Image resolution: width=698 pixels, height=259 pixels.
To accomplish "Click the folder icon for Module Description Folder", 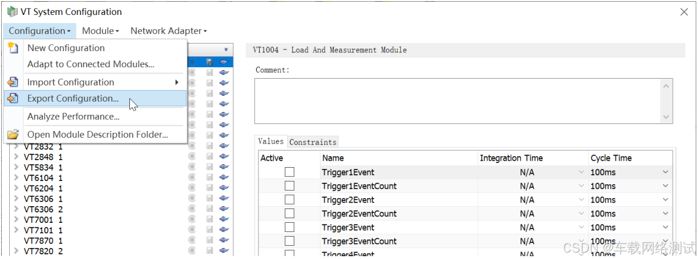I will coord(13,134).
